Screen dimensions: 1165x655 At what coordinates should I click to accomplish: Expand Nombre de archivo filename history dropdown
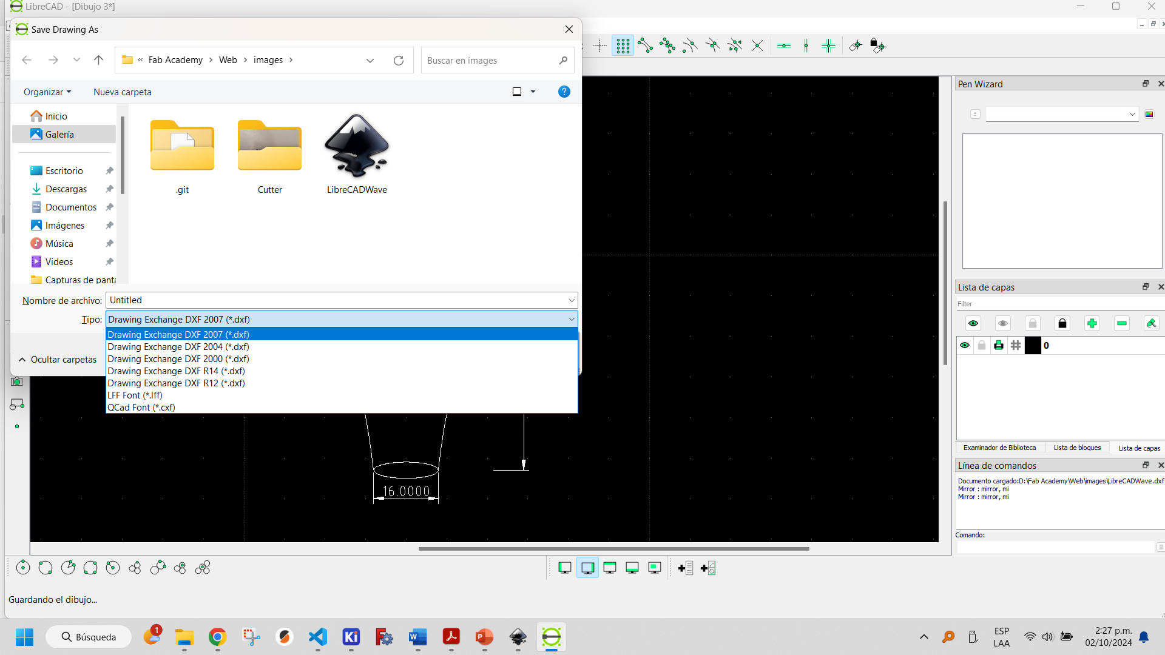coord(572,300)
